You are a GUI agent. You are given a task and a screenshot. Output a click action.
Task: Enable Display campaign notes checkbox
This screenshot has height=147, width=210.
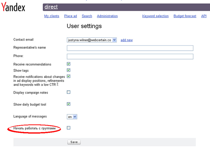(x=69, y=92)
